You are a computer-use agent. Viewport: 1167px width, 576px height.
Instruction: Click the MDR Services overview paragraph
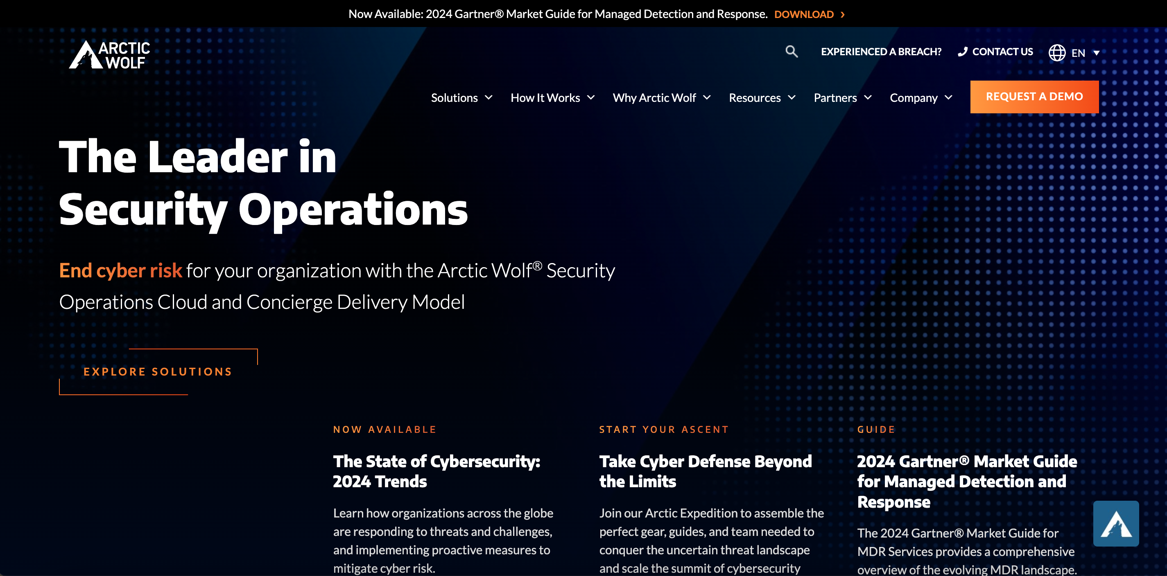tap(967, 551)
